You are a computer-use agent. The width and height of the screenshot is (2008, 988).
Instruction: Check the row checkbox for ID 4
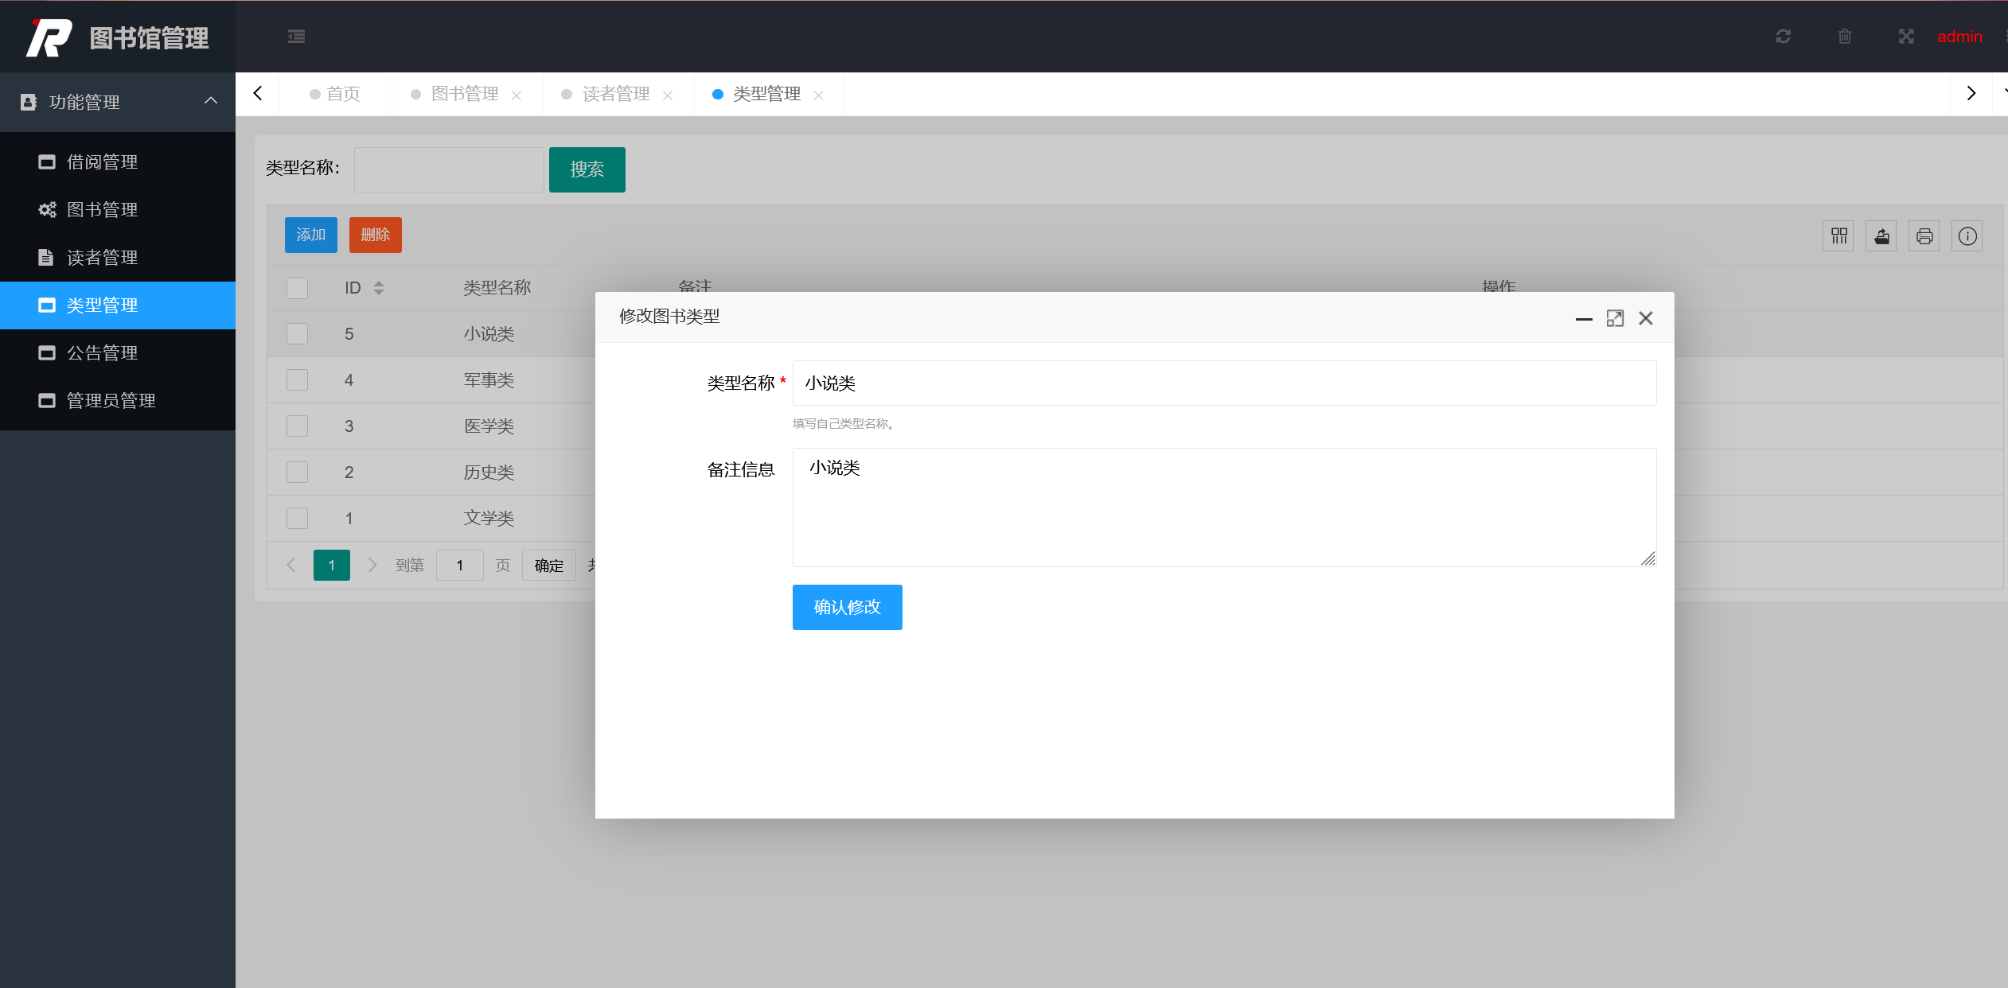[x=297, y=380]
